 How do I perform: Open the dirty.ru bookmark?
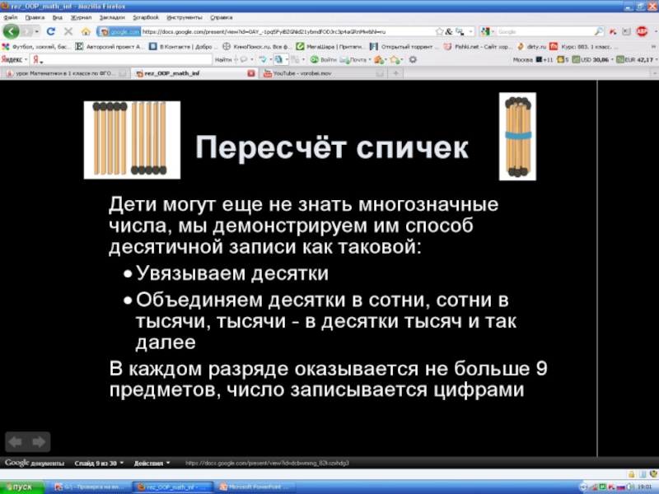pos(531,47)
